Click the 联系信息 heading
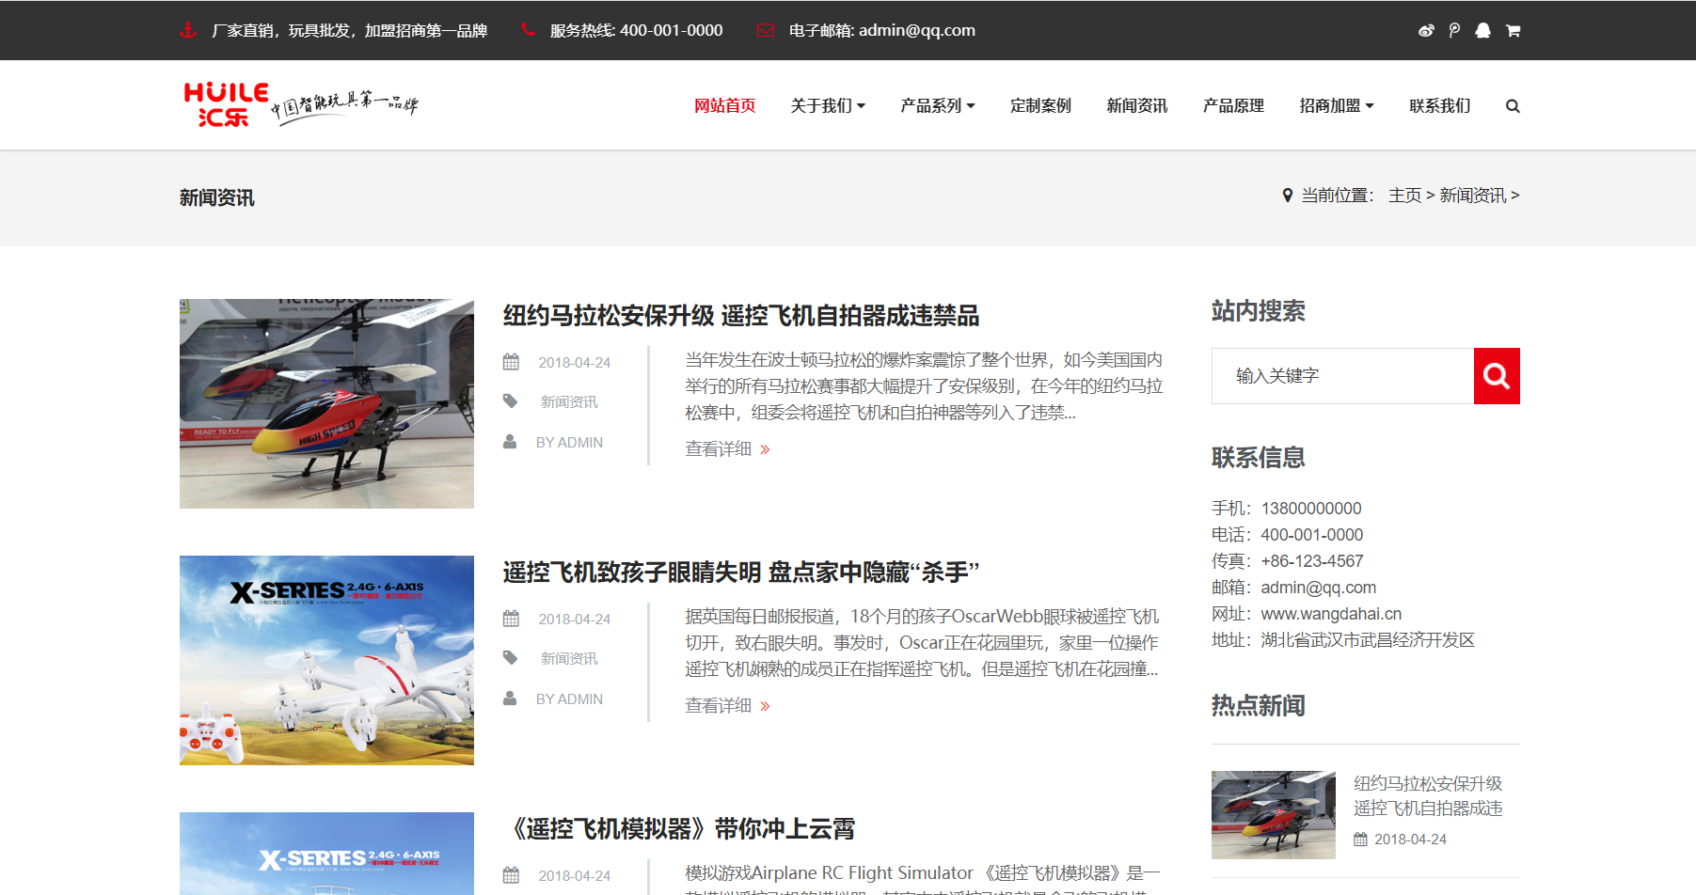Screen dimensions: 1696x895 [1259, 458]
